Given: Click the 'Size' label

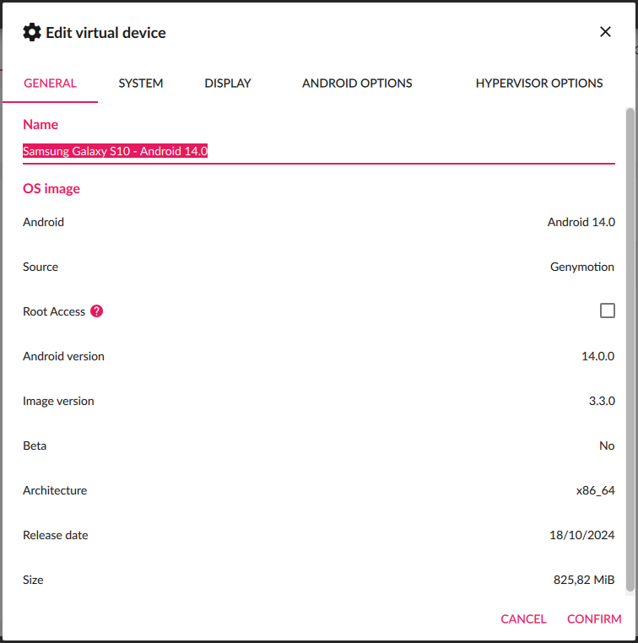Looking at the screenshot, I should pyautogui.click(x=33, y=580).
